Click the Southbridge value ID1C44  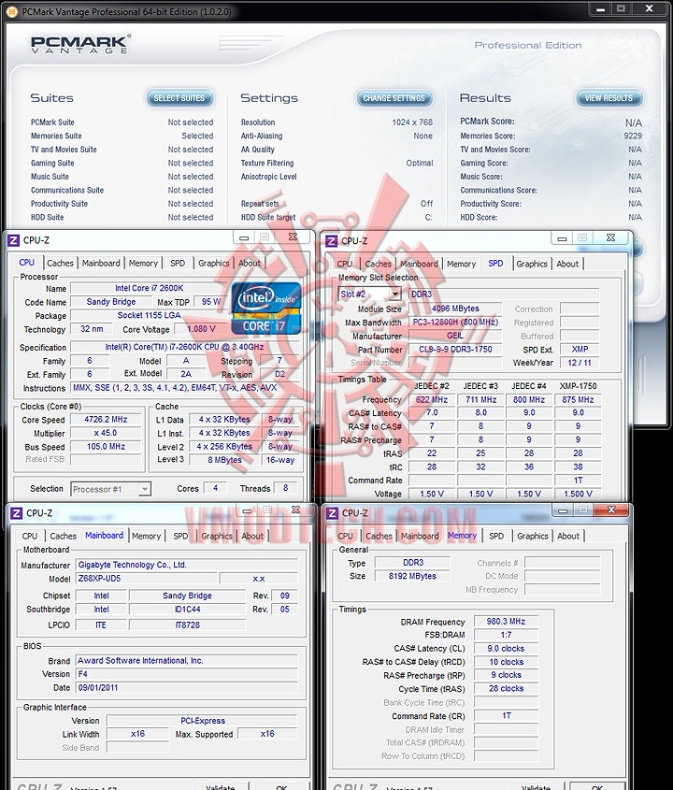[x=187, y=610]
